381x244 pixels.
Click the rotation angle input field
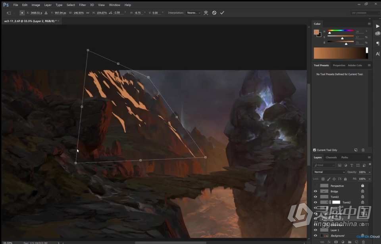pyautogui.click(x=117, y=13)
